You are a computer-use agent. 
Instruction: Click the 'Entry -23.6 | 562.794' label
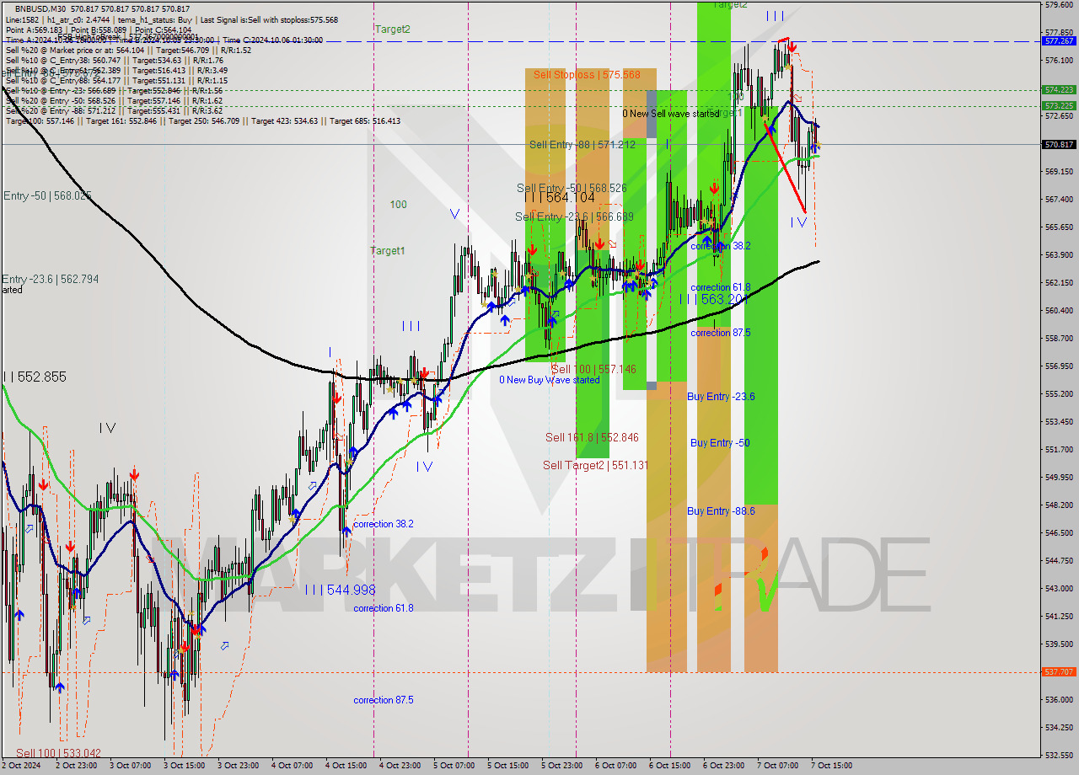pyautogui.click(x=50, y=280)
